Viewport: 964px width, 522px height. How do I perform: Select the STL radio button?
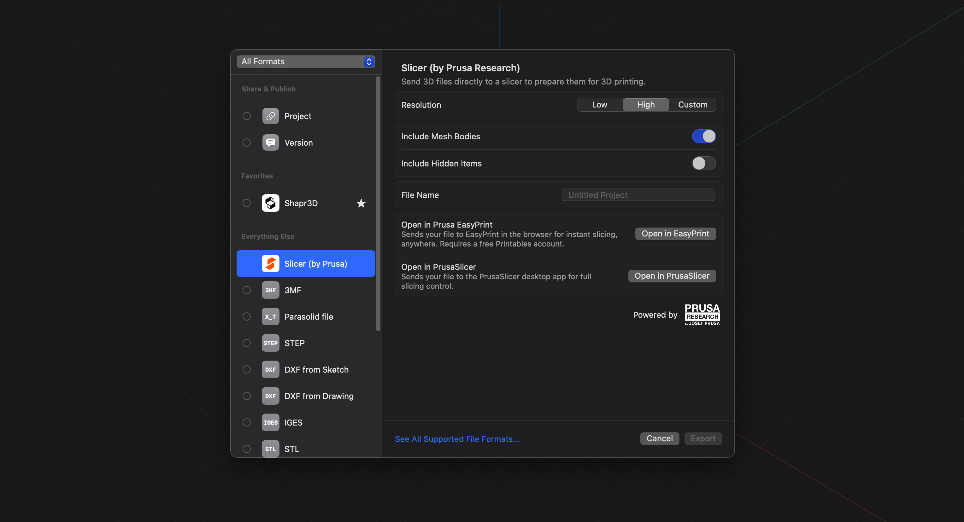point(246,449)
